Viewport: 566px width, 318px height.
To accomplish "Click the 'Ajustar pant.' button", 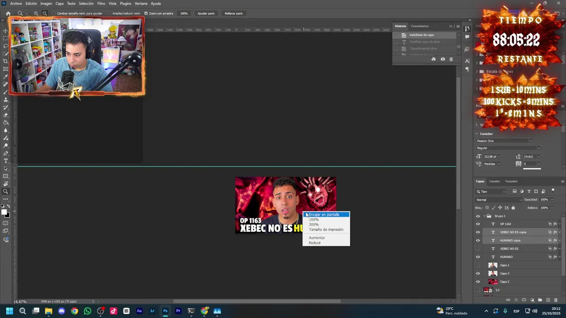I will pyautogui.click(x=206, y=13).
